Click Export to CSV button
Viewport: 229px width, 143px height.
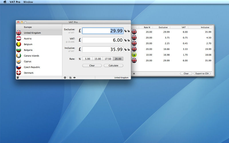click(x=202, y=74)
